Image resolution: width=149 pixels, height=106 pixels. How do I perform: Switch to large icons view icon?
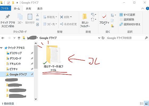tap(146, 103)
